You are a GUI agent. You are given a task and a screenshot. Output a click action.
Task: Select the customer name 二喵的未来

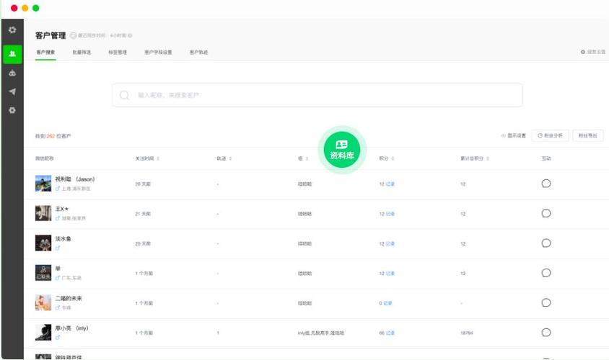point(69,298)
